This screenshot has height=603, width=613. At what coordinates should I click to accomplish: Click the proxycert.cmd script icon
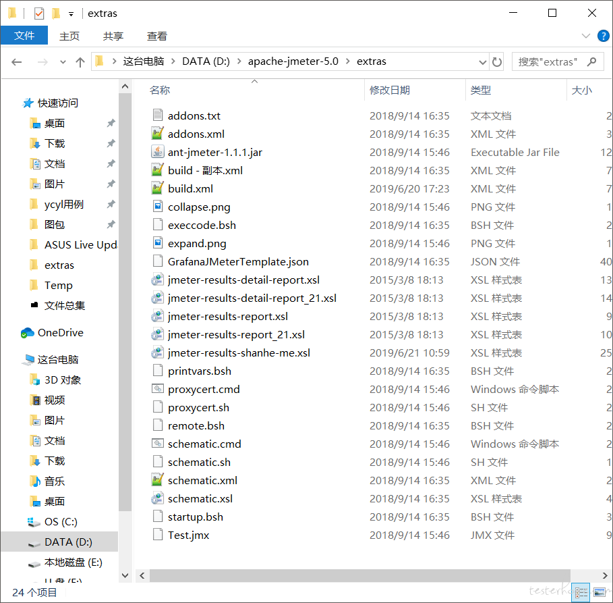pos(158,388)
